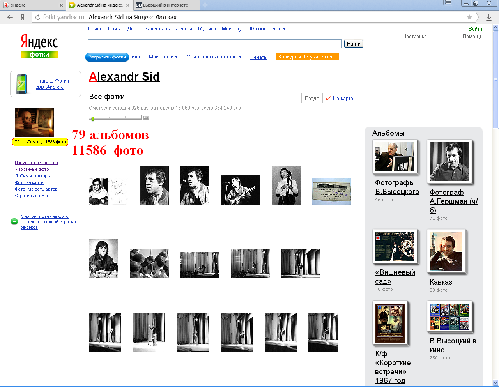Open the На карте view
The image size is (499, 387).
pos(343,99)
